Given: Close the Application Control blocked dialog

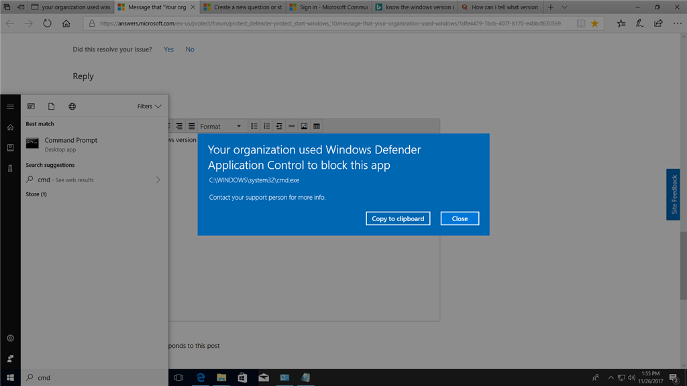Looking at the screenshot, I should pyautogui.click(x=460, y=218).
